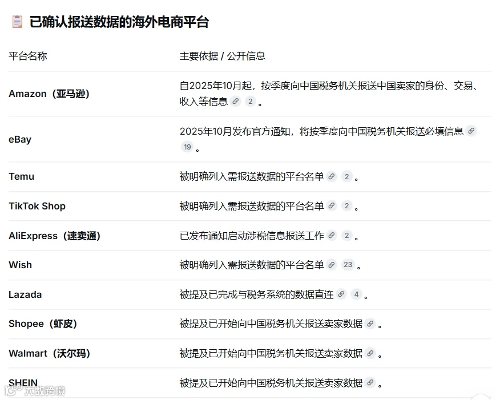Open citation badge 2 in the Temu row
496x400 pixels.
click(x=346, y=176)
